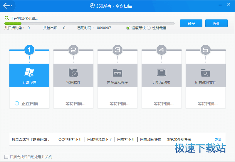Screen dimensions: 235x162
Task: Click the green scan progress bar
Action: [x=13, y=24]
